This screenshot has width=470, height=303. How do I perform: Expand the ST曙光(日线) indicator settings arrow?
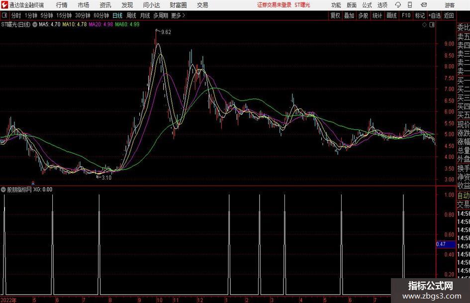35,24
